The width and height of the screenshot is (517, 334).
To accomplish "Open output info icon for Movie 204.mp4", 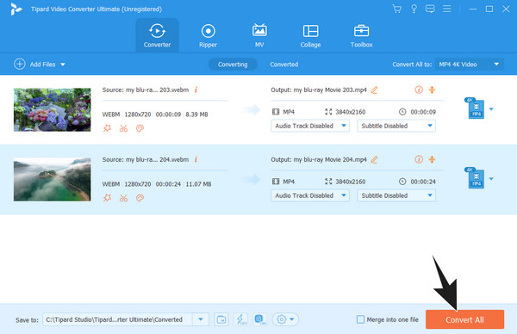I will 419,159.
